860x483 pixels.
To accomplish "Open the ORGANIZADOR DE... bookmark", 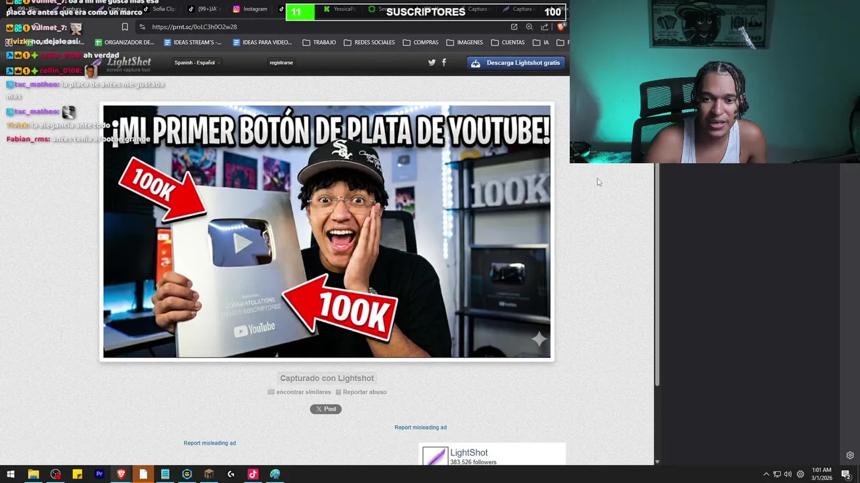I will coord(124,42).
